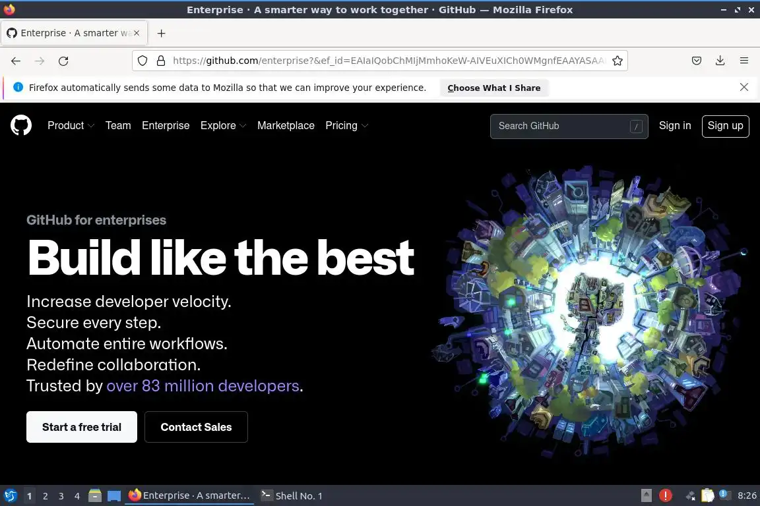Click the Sign in link
This screenshot has height=506, width=760.
click(x=675, y=125)
